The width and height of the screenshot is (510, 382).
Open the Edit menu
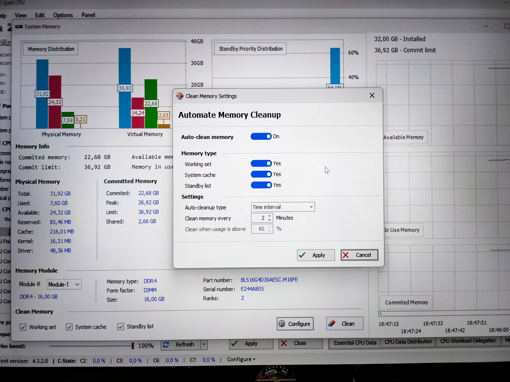point(40,15)
